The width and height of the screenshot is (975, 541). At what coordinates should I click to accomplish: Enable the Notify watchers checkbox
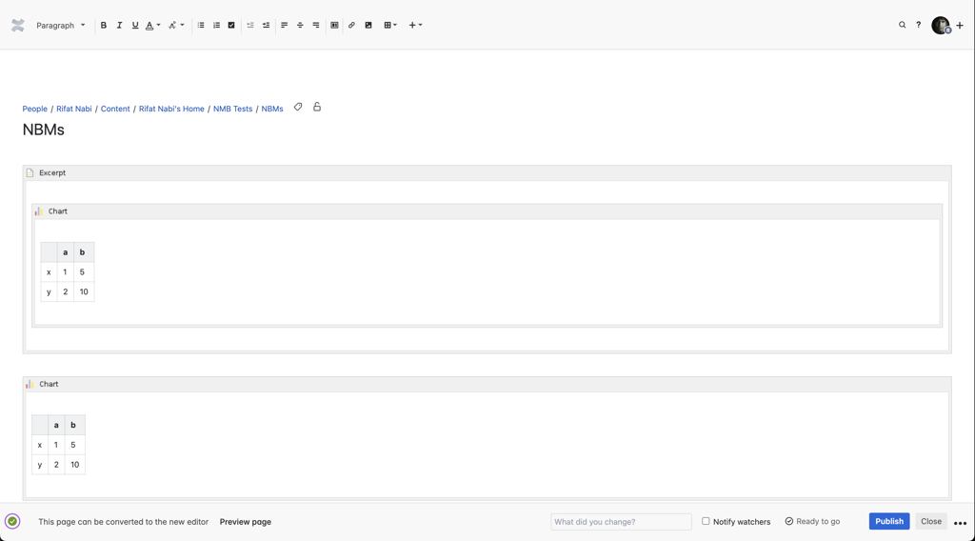click(706, 521)
